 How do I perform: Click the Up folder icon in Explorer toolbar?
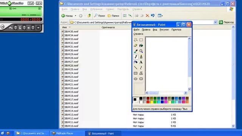coord(89,15)
